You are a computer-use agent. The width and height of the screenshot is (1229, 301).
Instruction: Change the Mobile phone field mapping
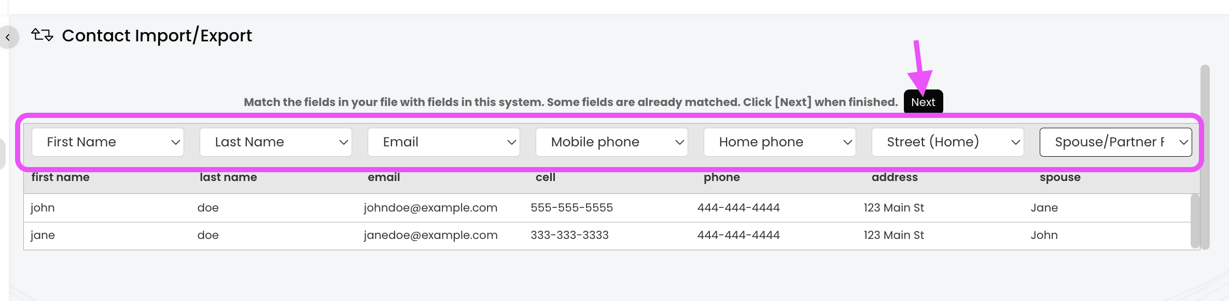tap(612, 142)
